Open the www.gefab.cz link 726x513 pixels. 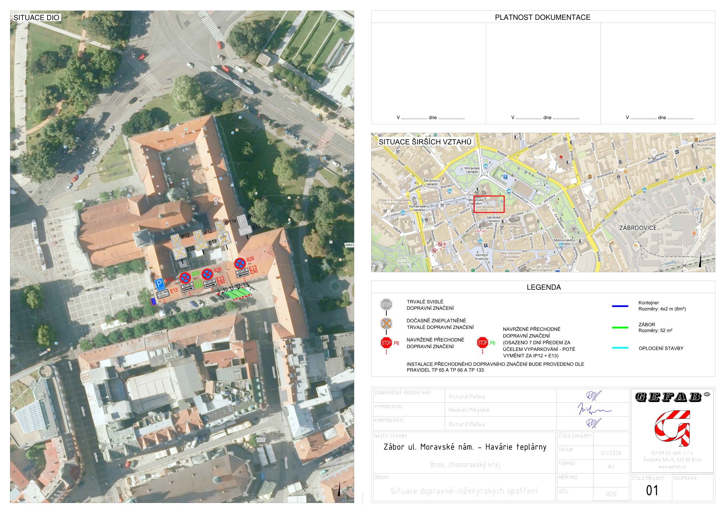672,466
